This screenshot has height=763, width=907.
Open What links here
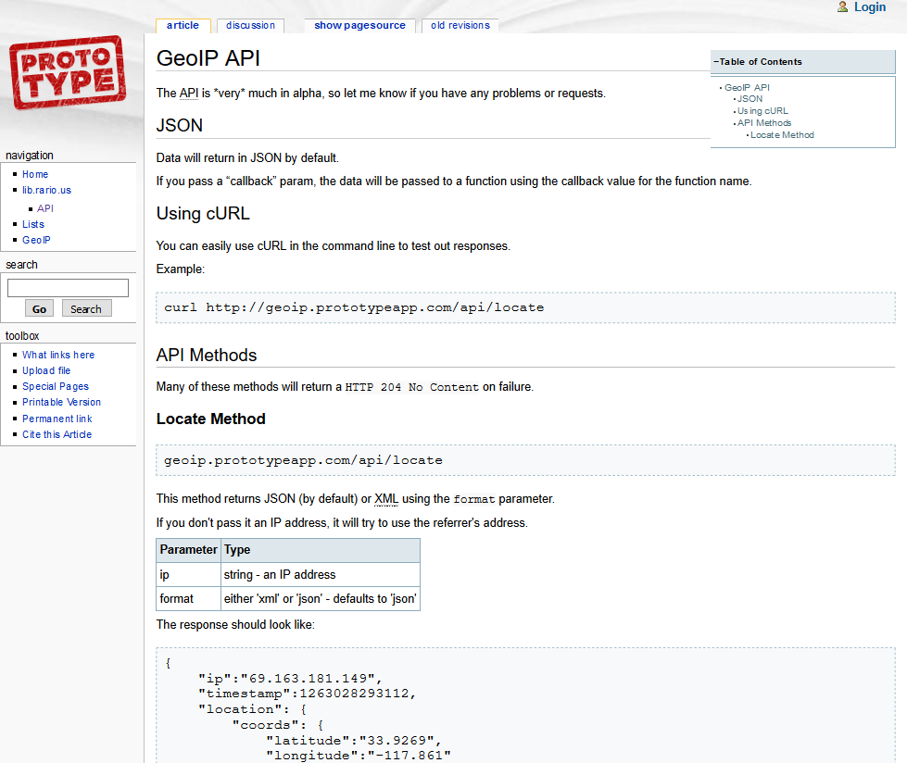pos(58,355)
